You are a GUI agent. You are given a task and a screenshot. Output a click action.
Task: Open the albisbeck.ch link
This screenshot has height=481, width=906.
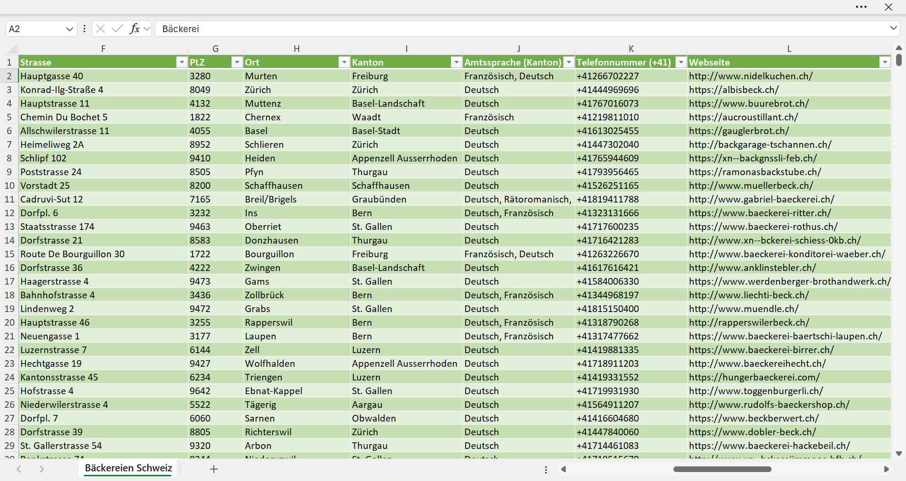point(734,90)
